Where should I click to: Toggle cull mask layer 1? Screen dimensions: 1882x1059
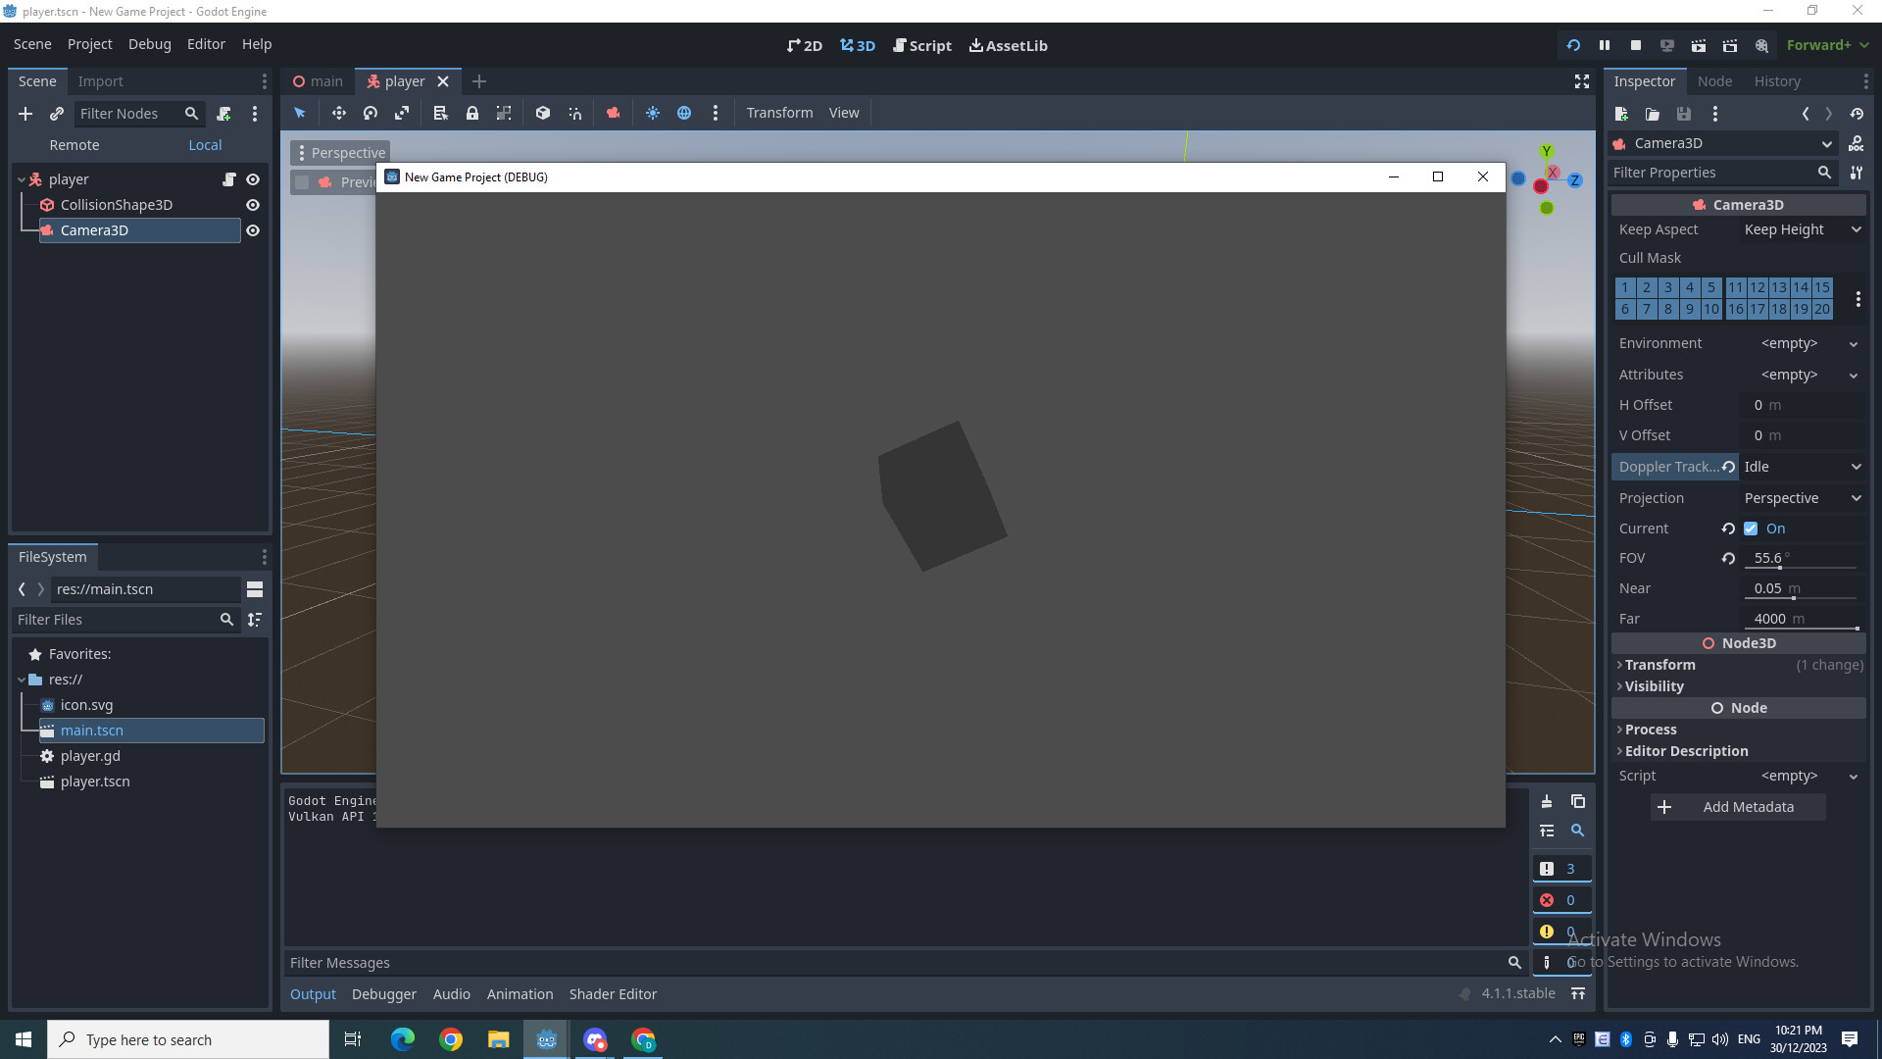tap(1625, 287)
